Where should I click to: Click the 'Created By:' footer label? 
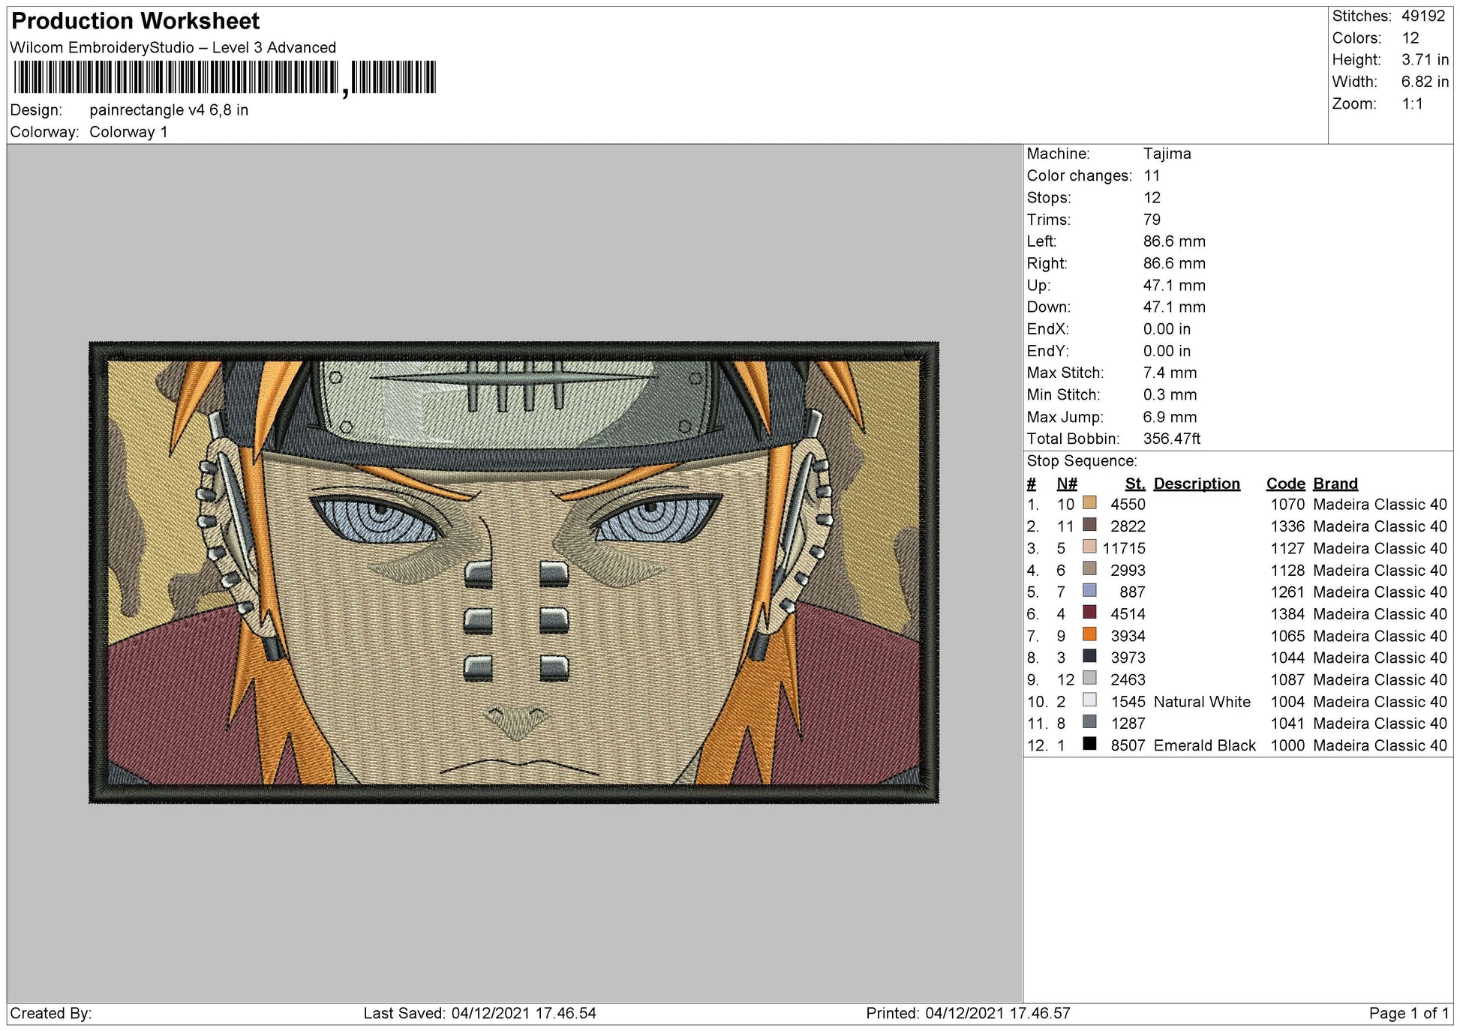tap(51, 1014)
